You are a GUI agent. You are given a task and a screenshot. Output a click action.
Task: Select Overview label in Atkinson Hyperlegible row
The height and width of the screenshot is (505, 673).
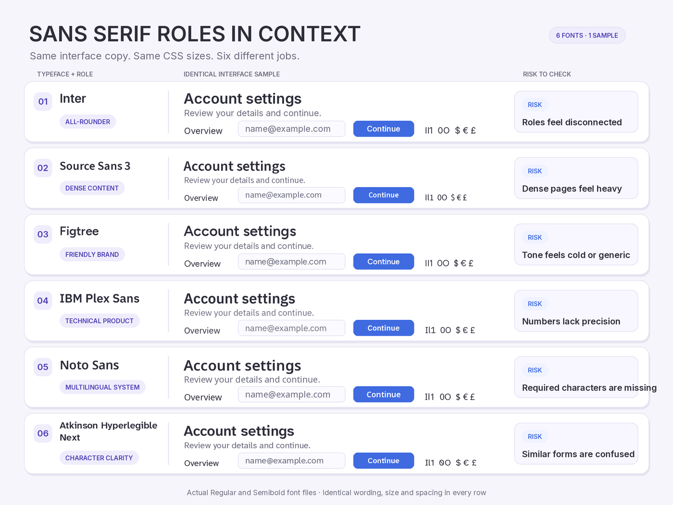click(201, 463)
